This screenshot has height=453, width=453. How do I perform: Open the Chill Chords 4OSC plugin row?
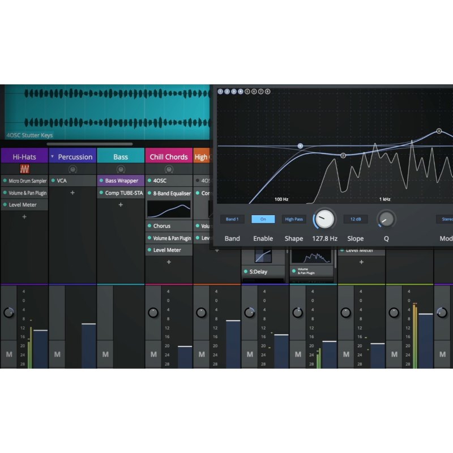click(x=169, y=181)
